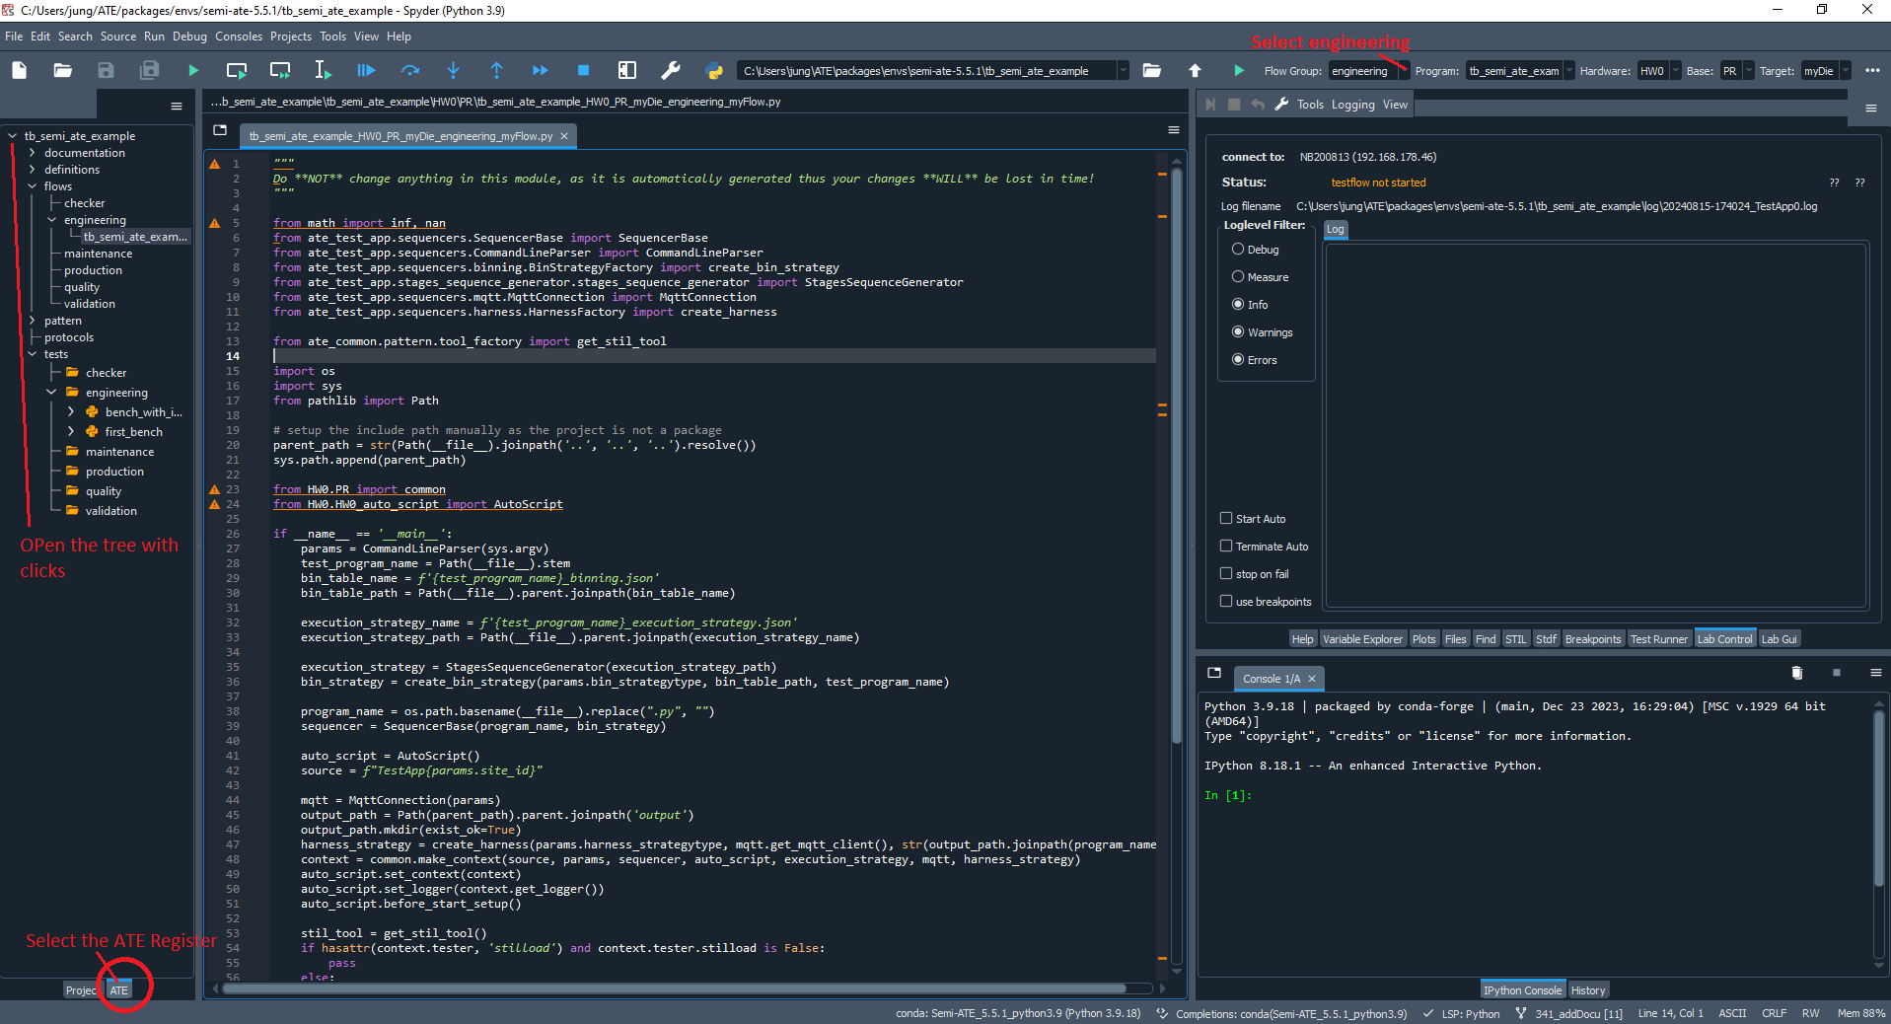The width and height of the screenshot is (1891, 1024).
Task: Run current cell
Action: click(x=237, y=70)
